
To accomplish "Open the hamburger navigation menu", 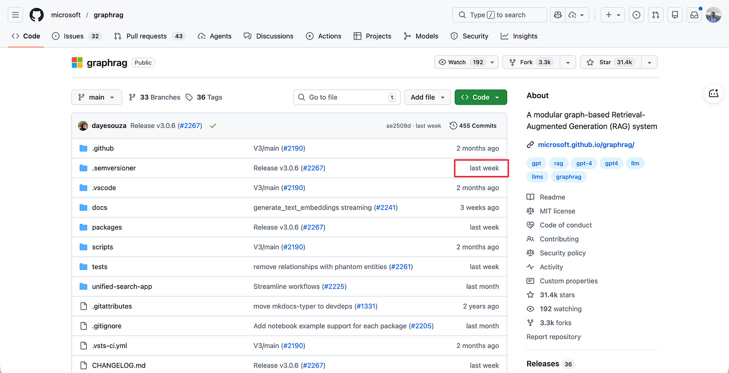I will tap(16, 15).
